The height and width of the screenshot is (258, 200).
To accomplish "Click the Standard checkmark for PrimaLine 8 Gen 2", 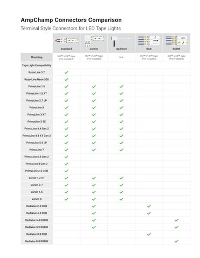I will 66,164.
